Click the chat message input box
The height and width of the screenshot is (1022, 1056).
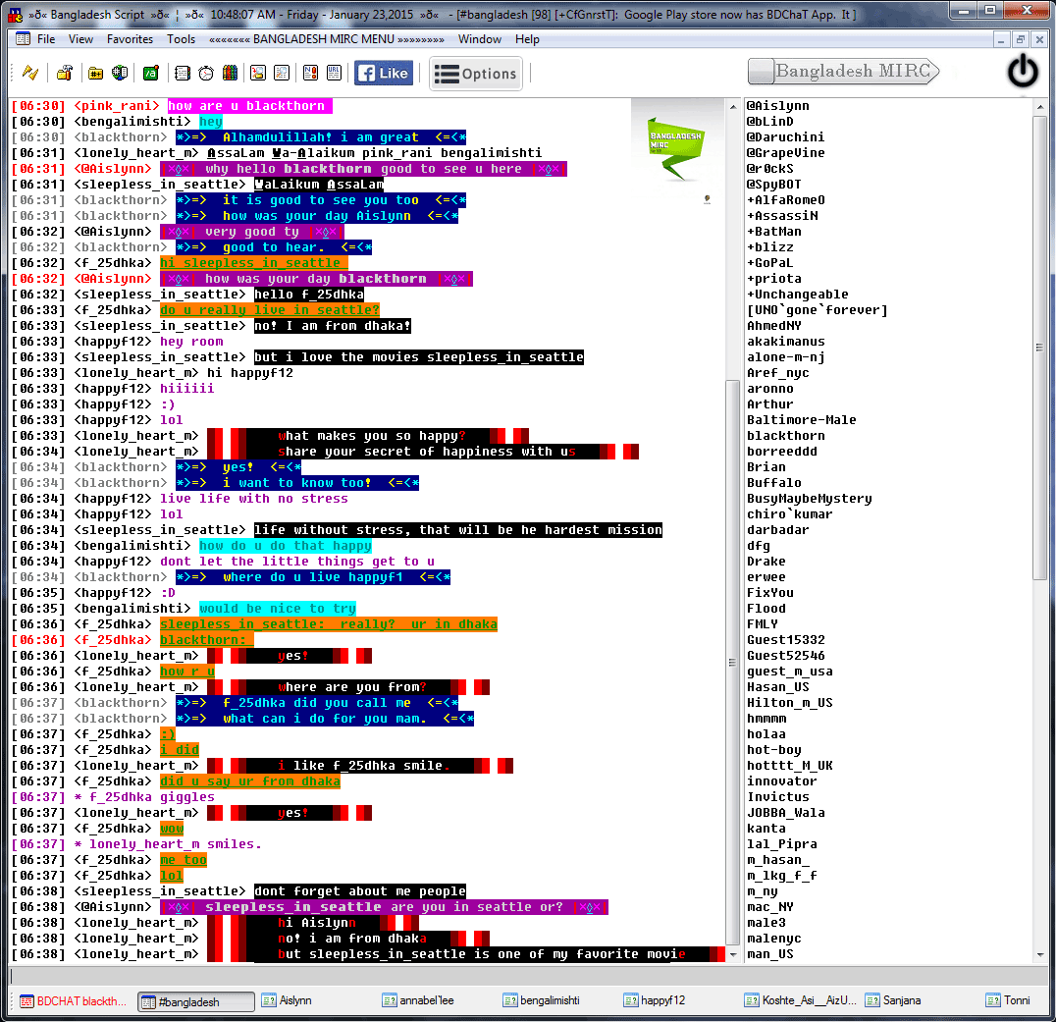(527, 975)
